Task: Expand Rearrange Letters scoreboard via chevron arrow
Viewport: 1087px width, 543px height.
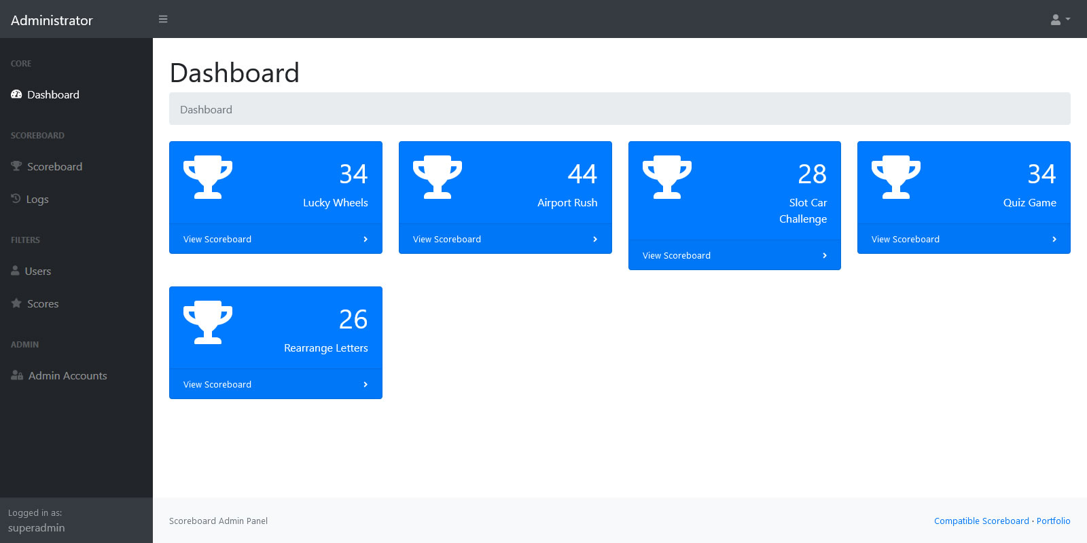Action: (366, 385)
